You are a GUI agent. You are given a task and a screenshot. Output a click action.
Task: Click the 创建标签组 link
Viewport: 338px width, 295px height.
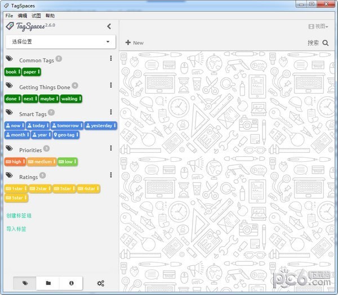click(x=19, y=215)
